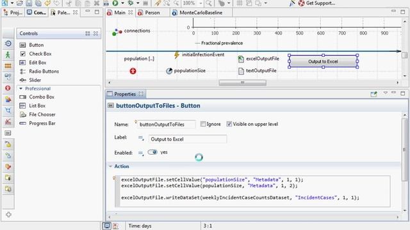
Task: Pick the Slider palette element
Action: pos(30,80)
